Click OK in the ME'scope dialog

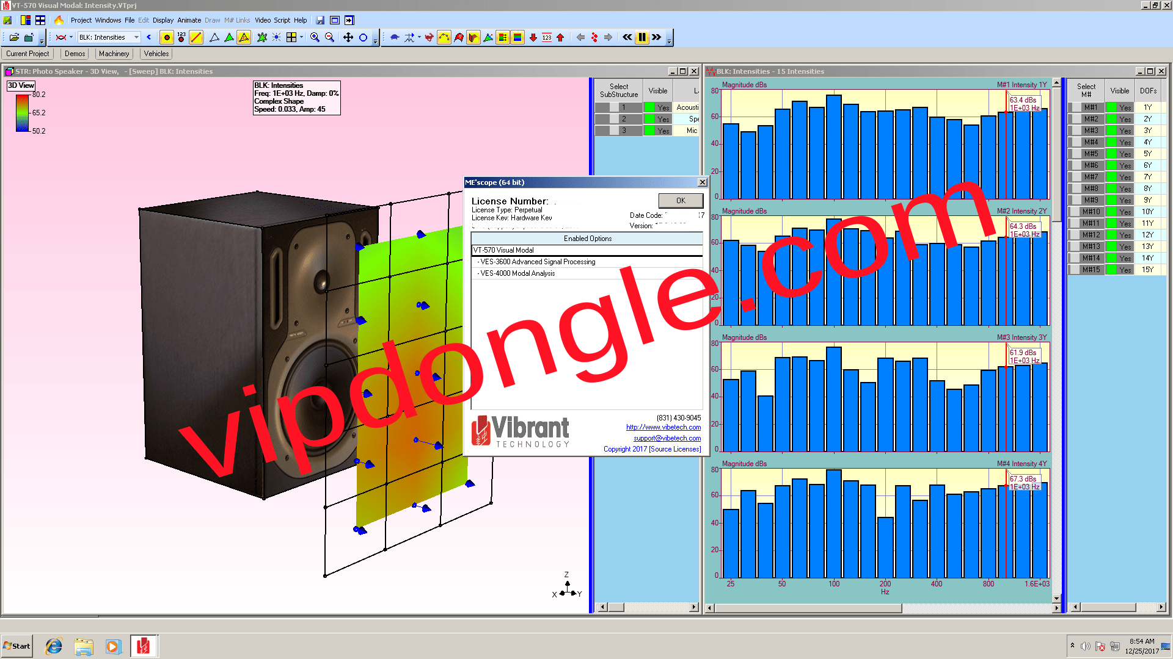pyautogui.click(x=681, y=200)
